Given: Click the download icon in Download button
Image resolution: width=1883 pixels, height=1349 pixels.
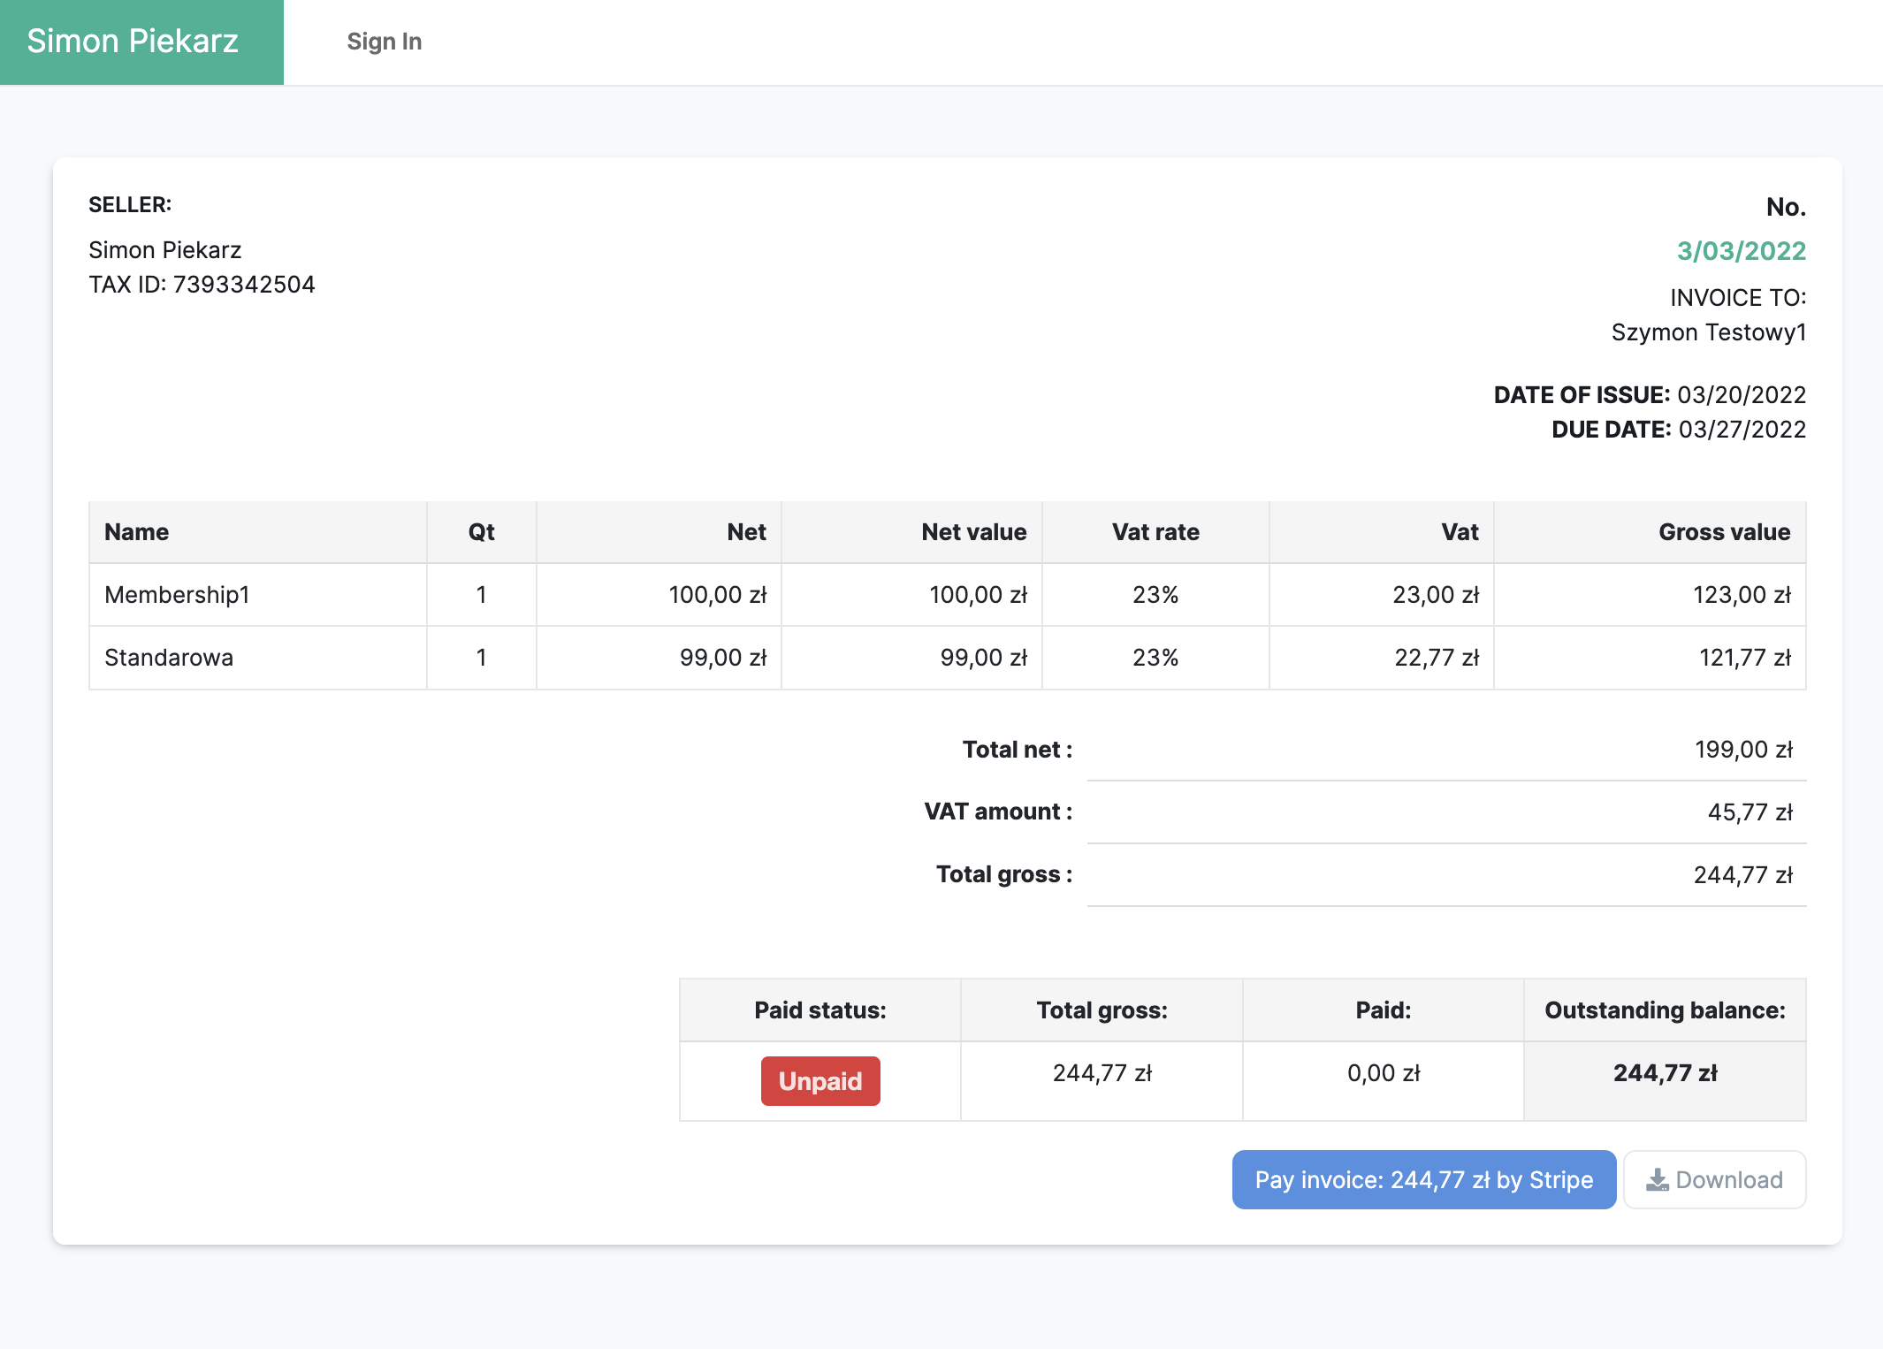Looking at the screenshot, I should [1657, 1180].
